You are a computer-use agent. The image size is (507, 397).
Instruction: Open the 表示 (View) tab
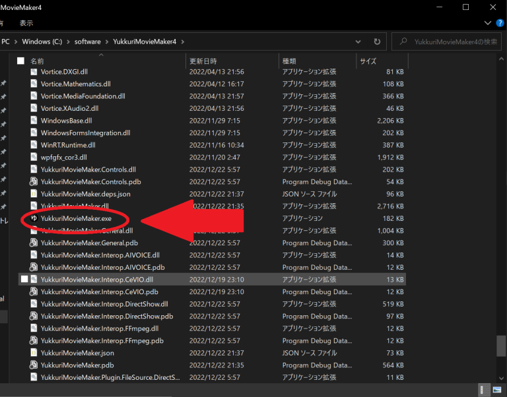pyautogui.click(x=26, y=23)
